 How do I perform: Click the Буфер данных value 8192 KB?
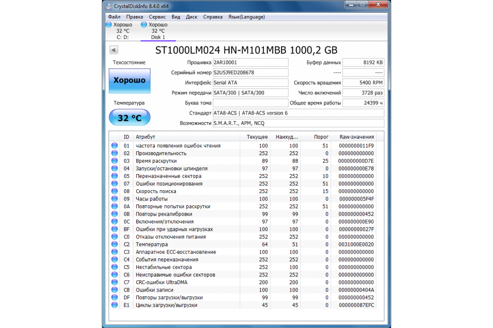[x=363, y=63]
